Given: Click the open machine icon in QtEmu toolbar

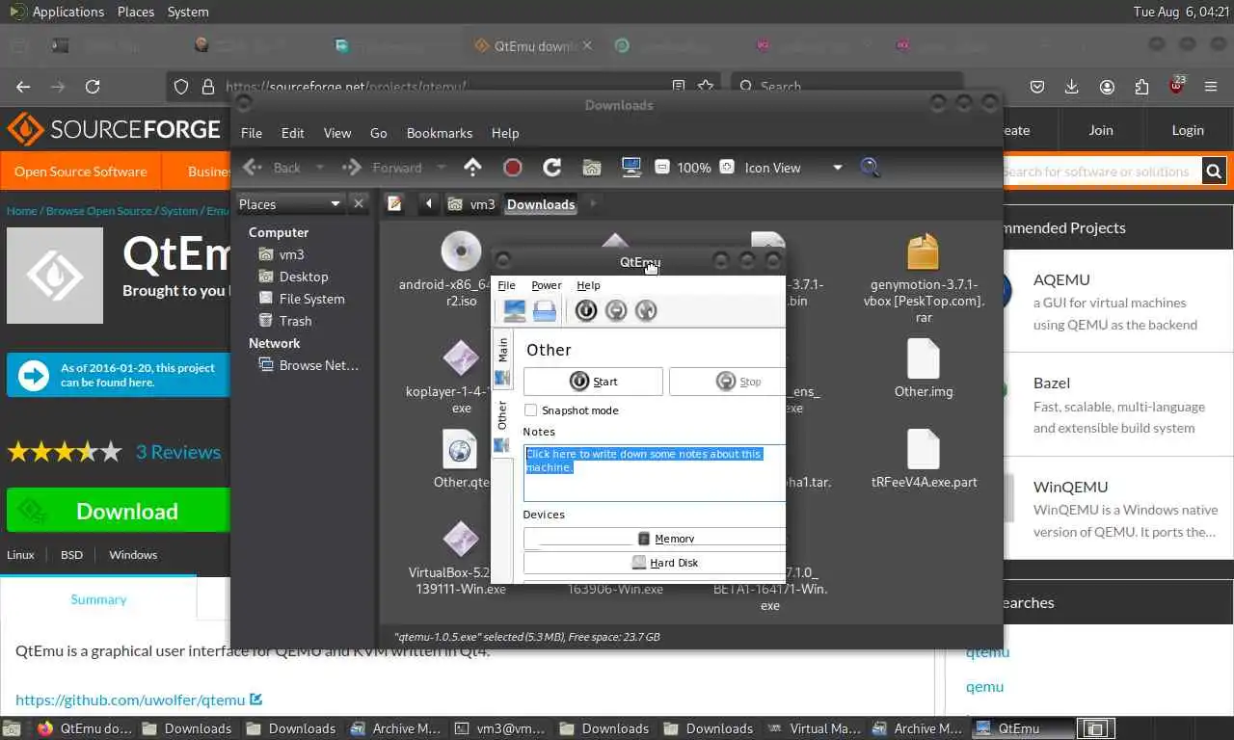Looking at the screenshot, I should 545,310.
